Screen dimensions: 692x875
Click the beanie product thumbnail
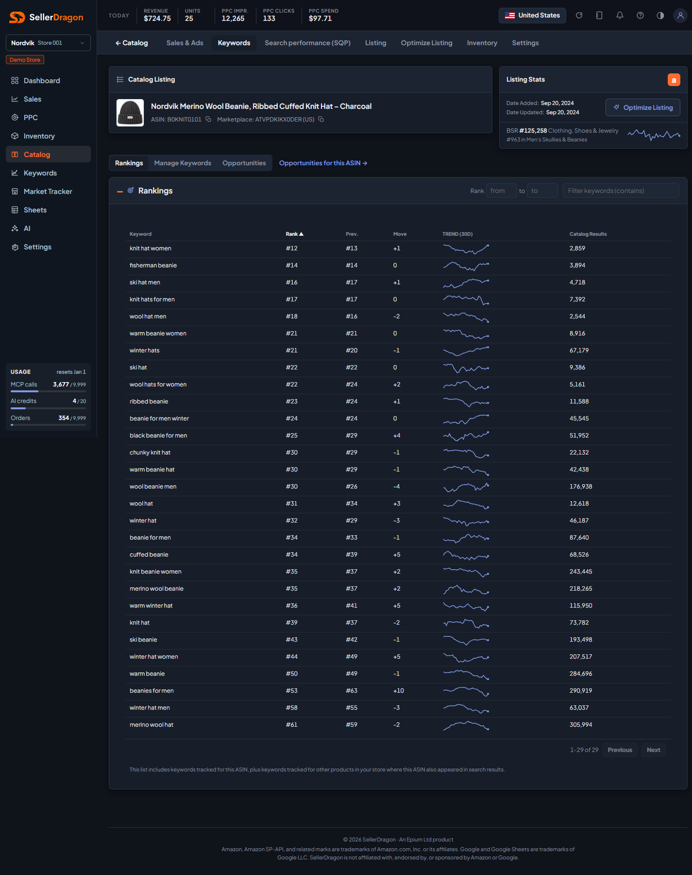pyautogui.click(x=130, y=113)
